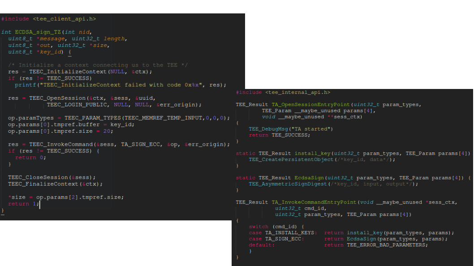
Task: Click the TEE_CreatePersistentObject call
Action: coord(291,160)
